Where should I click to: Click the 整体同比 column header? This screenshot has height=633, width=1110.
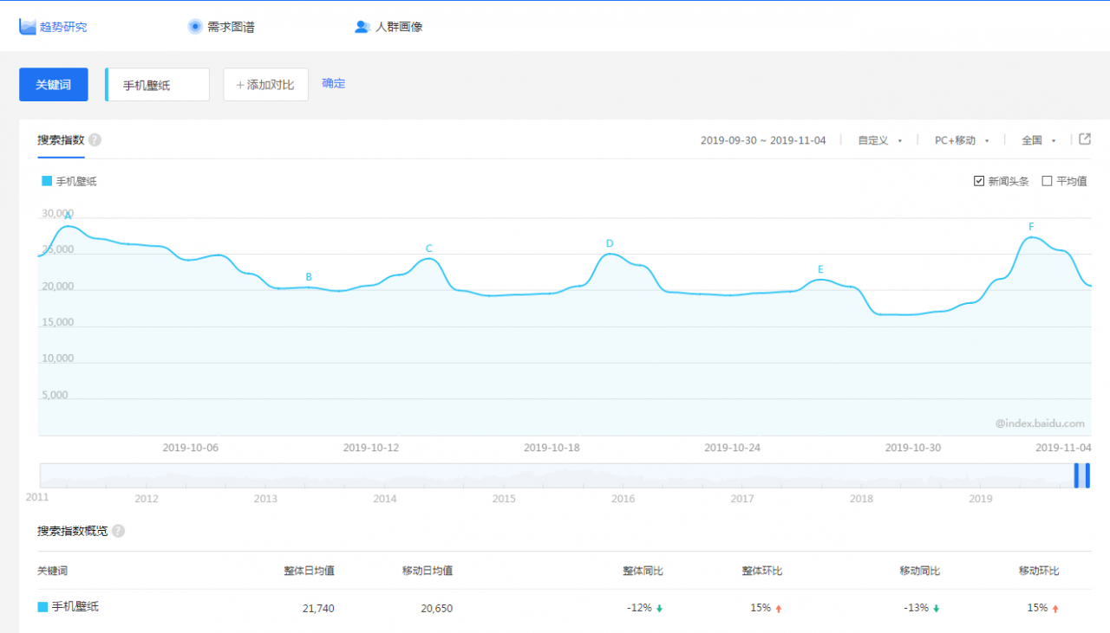(643, 571)
